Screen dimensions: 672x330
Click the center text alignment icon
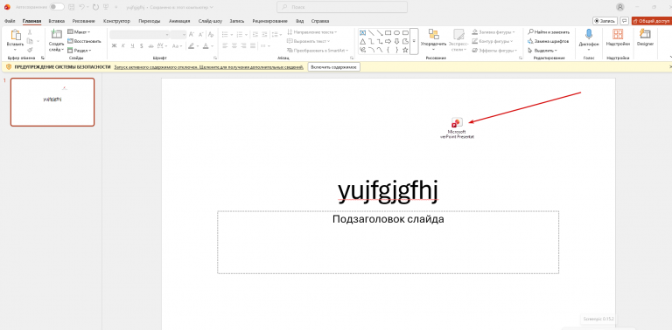click(x=234, y=45)
